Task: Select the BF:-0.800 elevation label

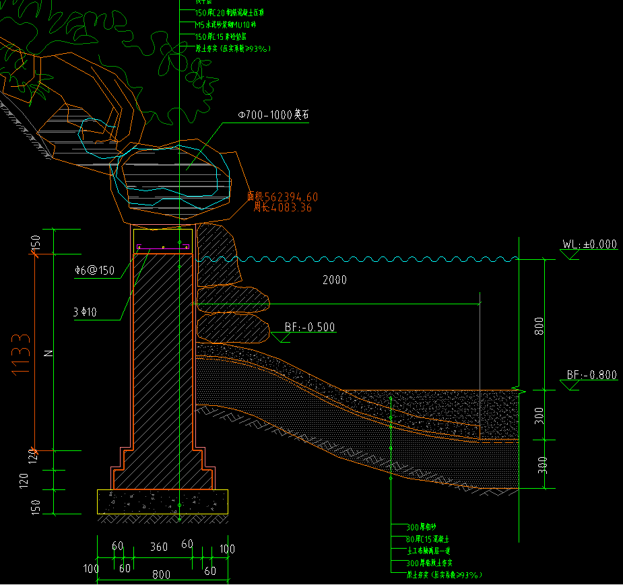Action: (591, 375)
